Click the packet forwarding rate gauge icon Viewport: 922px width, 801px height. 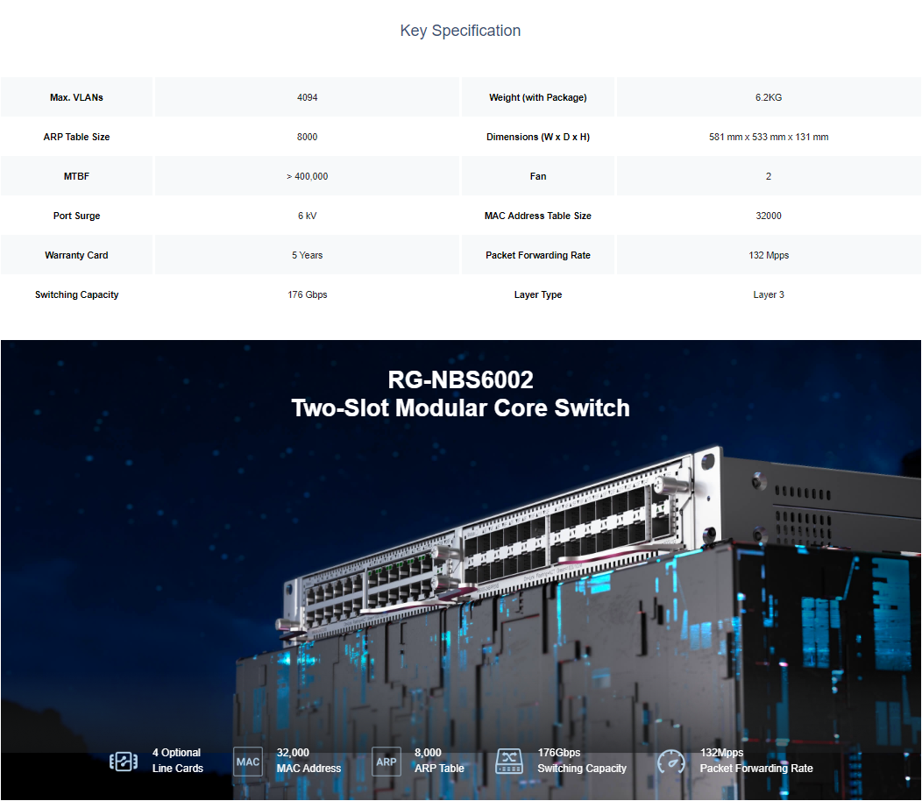click(x=671, y=761)
